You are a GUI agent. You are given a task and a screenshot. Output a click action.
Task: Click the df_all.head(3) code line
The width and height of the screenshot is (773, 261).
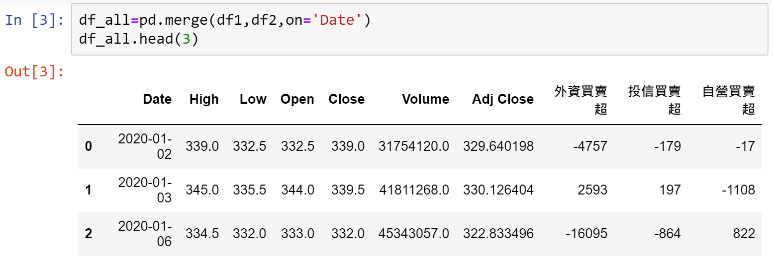[x=138, y=39]
